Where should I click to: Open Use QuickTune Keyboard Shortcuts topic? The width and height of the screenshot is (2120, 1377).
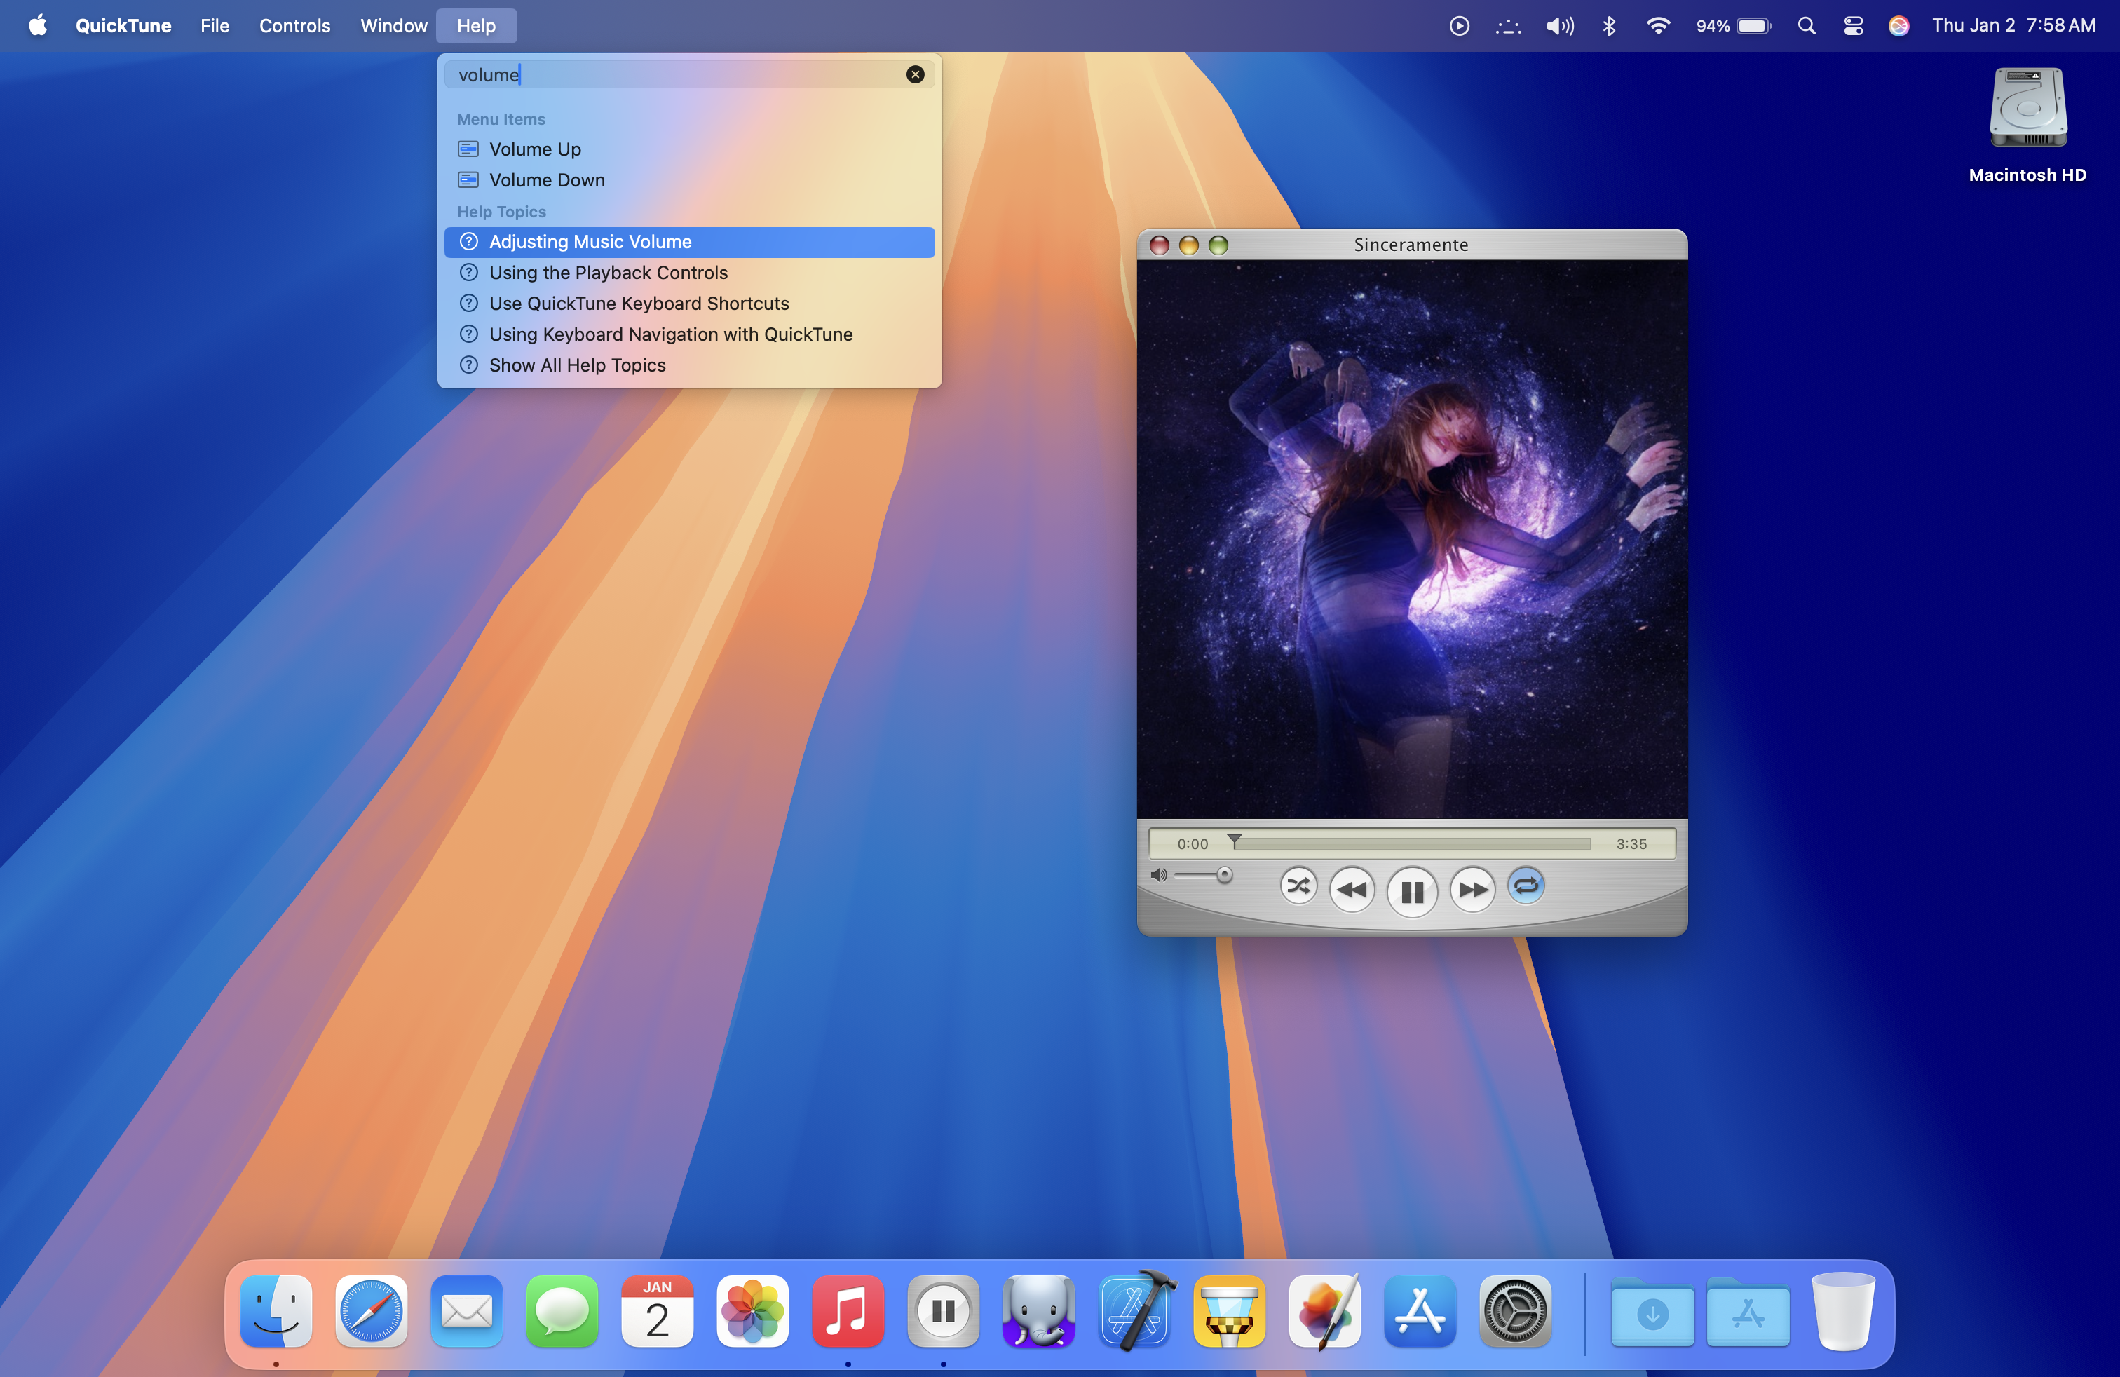pos(689,304)
